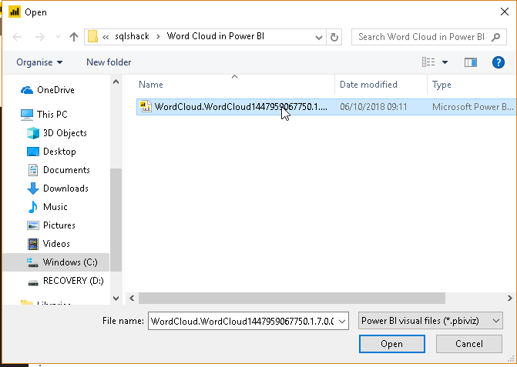Go up one folder level
This screenshot has width=517, height=367.
point(74,36)
